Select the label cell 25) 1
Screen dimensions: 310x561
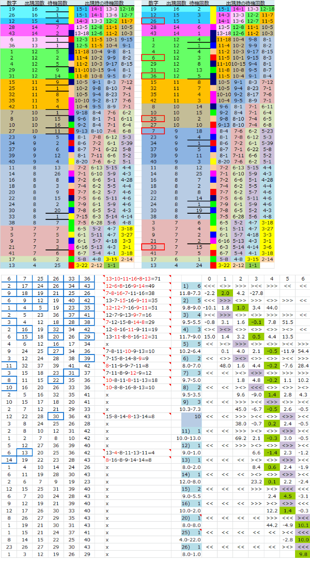coord(192,532)
